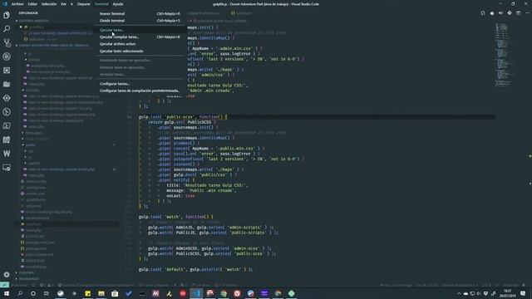Click the open changes icon in editor toolbar
The height and width of the screenshot is (299, 532).
pyautogui.click(x=483, y=13)
